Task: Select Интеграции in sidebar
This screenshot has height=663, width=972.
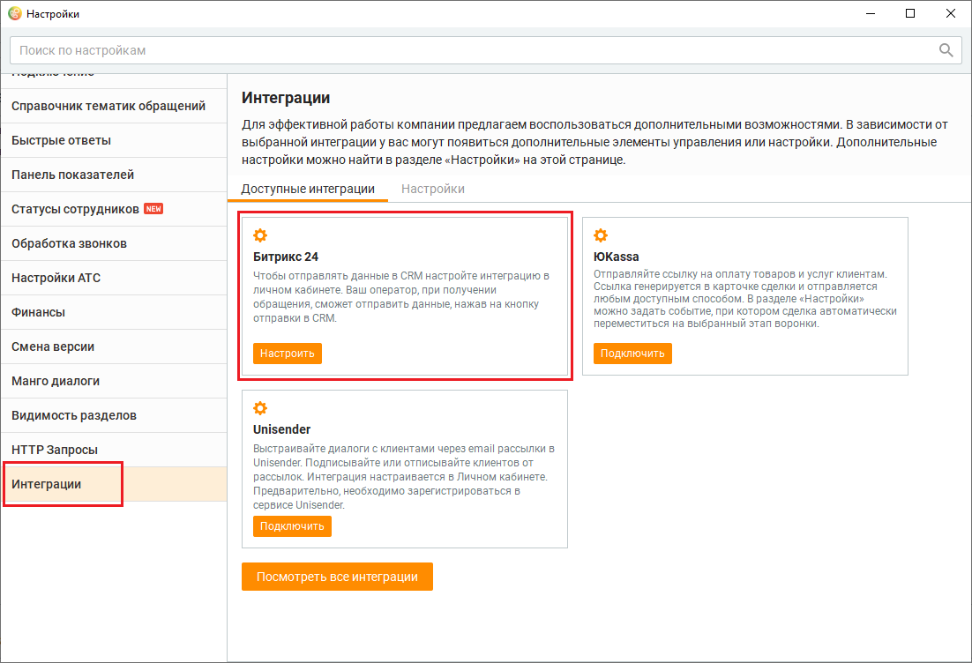Action: (114, 485)
